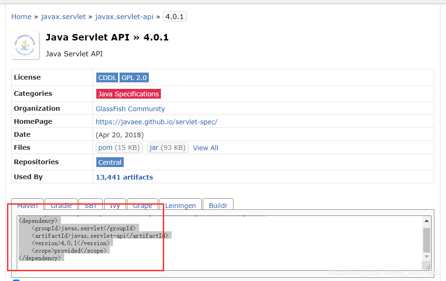Image resolution: width=446 pixels, height=281 pixels.
Task: Click the 'Java Servlet API » 4.0.1' heading
Action: (107, 37)
